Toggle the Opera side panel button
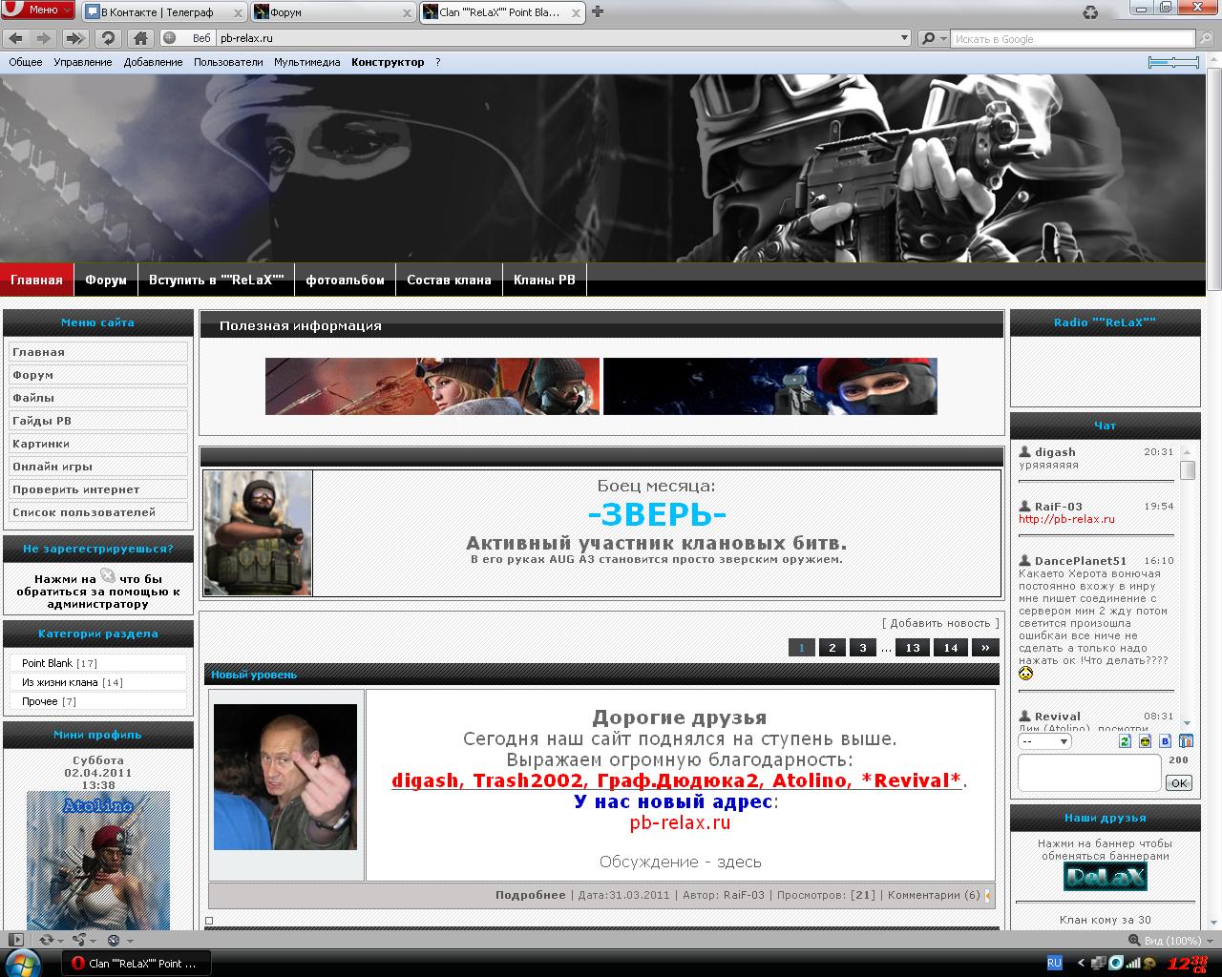Viewport: 1222px width, 977px height. [14, 940]
